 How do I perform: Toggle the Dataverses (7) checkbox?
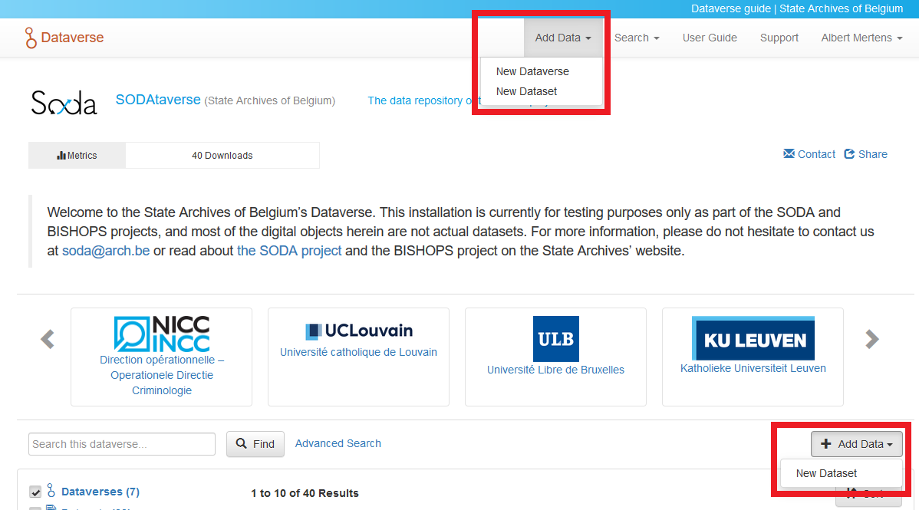[35, 492]
